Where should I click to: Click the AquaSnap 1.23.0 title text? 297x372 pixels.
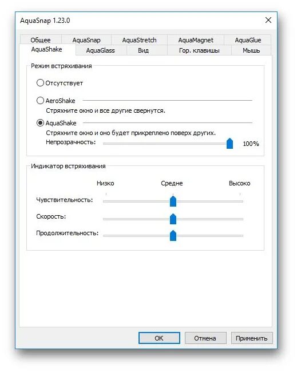tap(45, 21)
